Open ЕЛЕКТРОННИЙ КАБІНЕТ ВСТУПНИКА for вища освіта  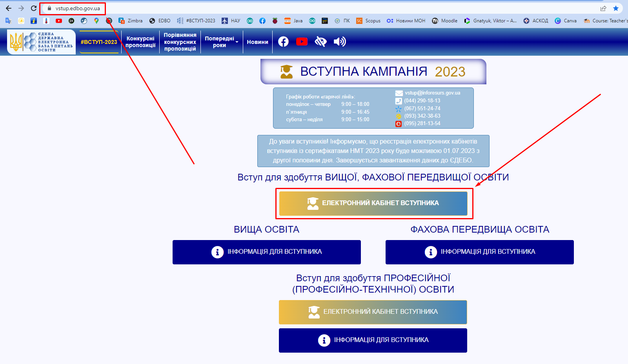coord(373,203)
